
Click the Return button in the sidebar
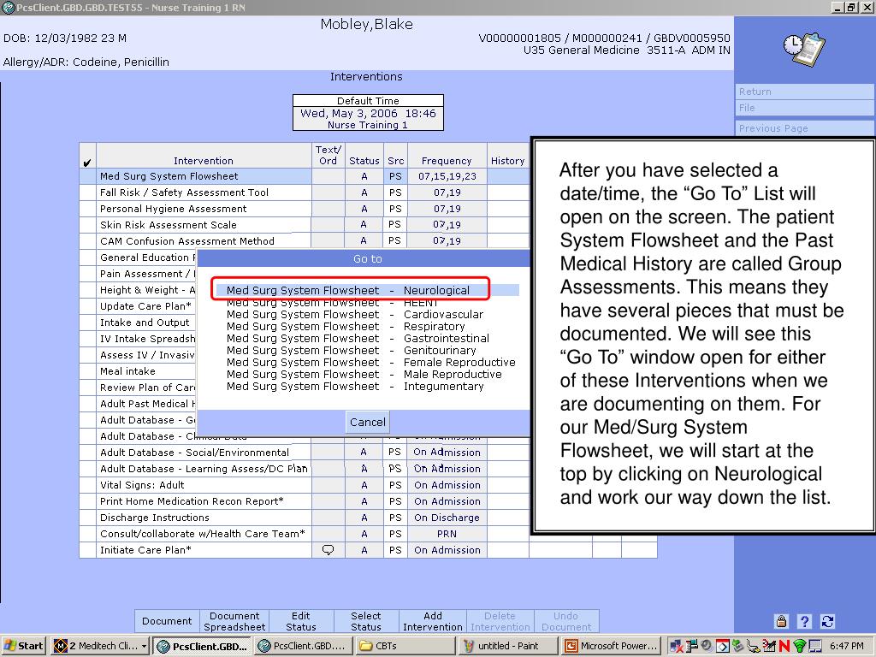tap(804, 92)
